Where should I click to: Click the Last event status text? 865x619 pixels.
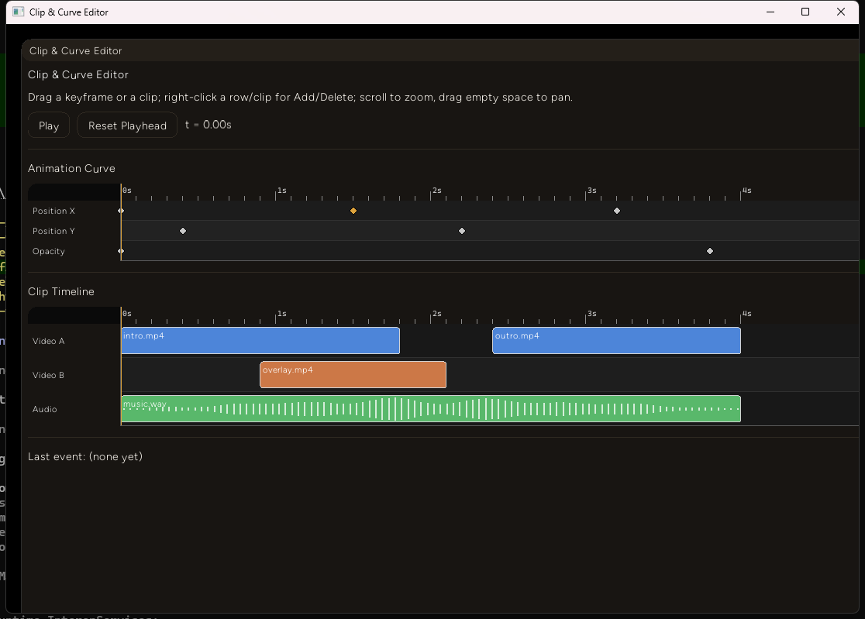[x=85, y=456]
